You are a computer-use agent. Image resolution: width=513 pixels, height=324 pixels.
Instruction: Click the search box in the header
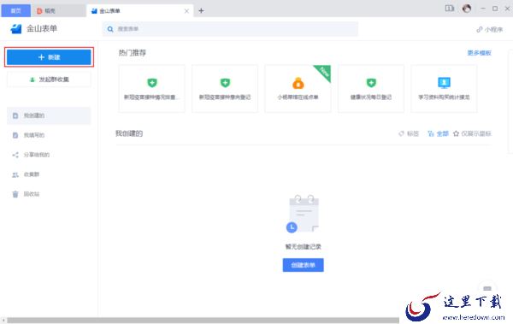click(x=230, y=29)
